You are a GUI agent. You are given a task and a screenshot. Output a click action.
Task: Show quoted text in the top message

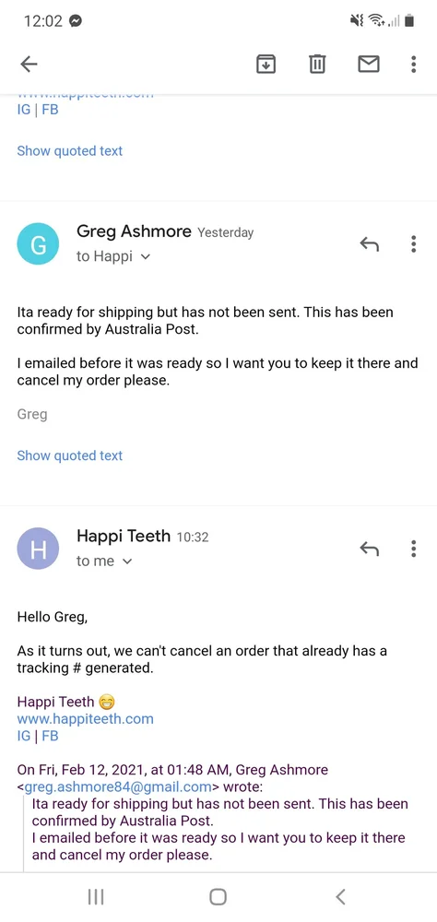point(69,151)
